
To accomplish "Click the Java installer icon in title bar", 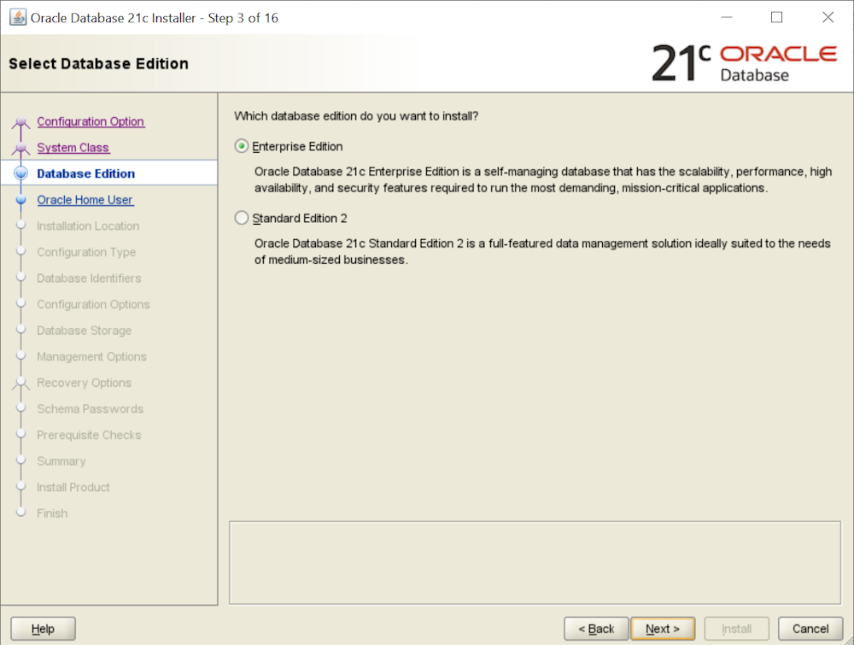I will coord(17,17).
